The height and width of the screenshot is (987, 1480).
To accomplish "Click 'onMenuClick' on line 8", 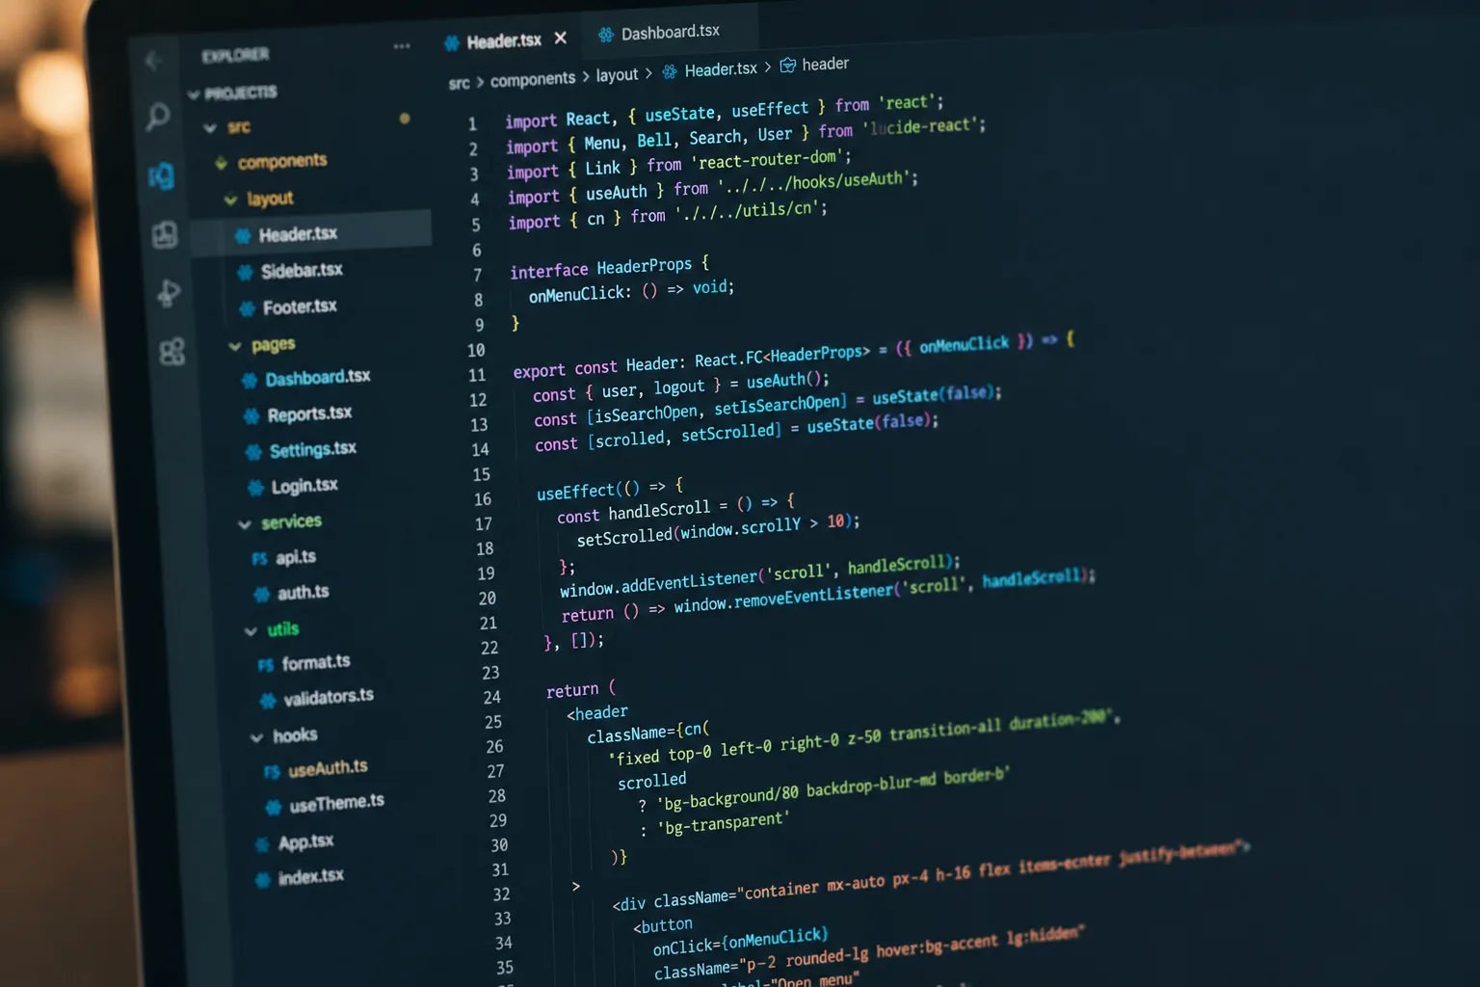I will coord(579,294).
